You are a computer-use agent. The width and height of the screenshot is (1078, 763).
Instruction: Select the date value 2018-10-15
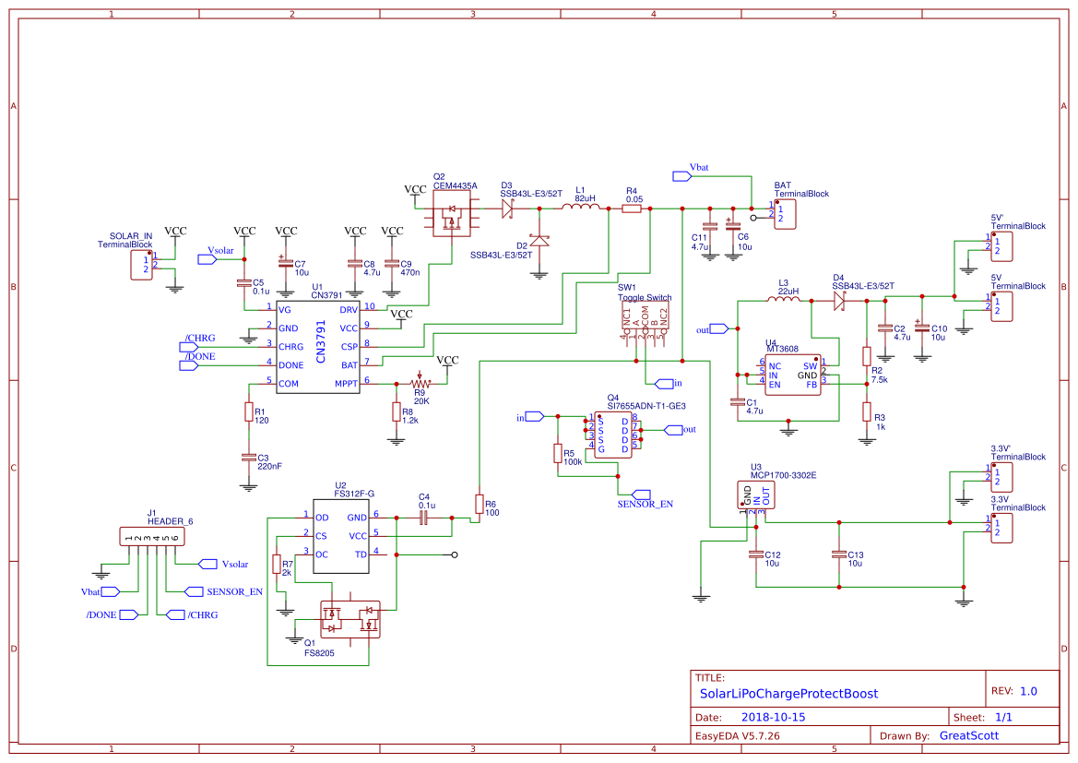tap(774, 717)
